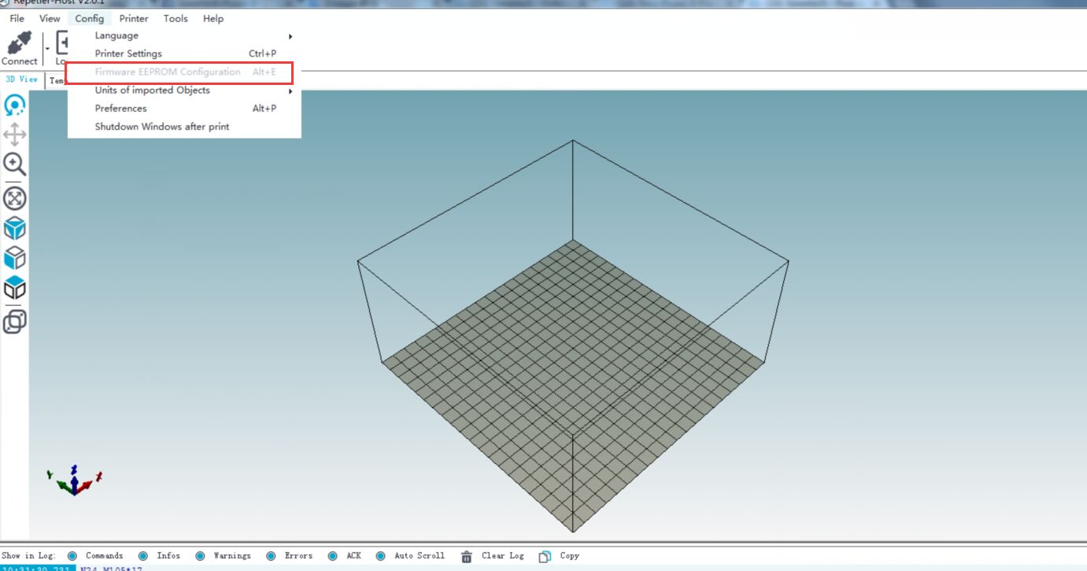Select the zoom magnifier tool
This screenshot has width=1087, height=571.
(15, 164)
